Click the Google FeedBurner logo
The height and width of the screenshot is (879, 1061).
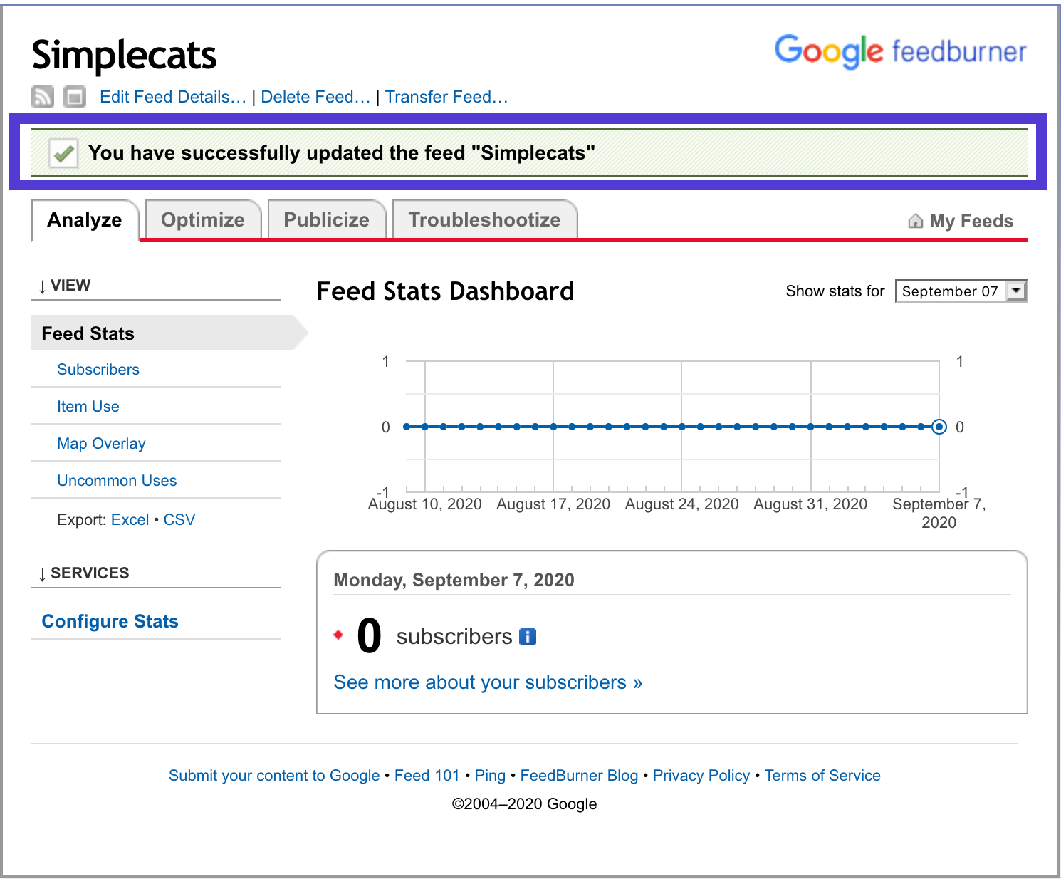pos(900,51)
